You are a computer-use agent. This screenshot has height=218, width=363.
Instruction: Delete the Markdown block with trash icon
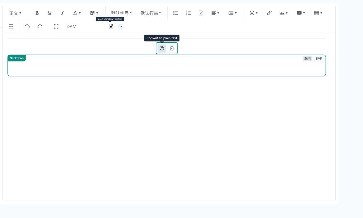click(172, 48)
